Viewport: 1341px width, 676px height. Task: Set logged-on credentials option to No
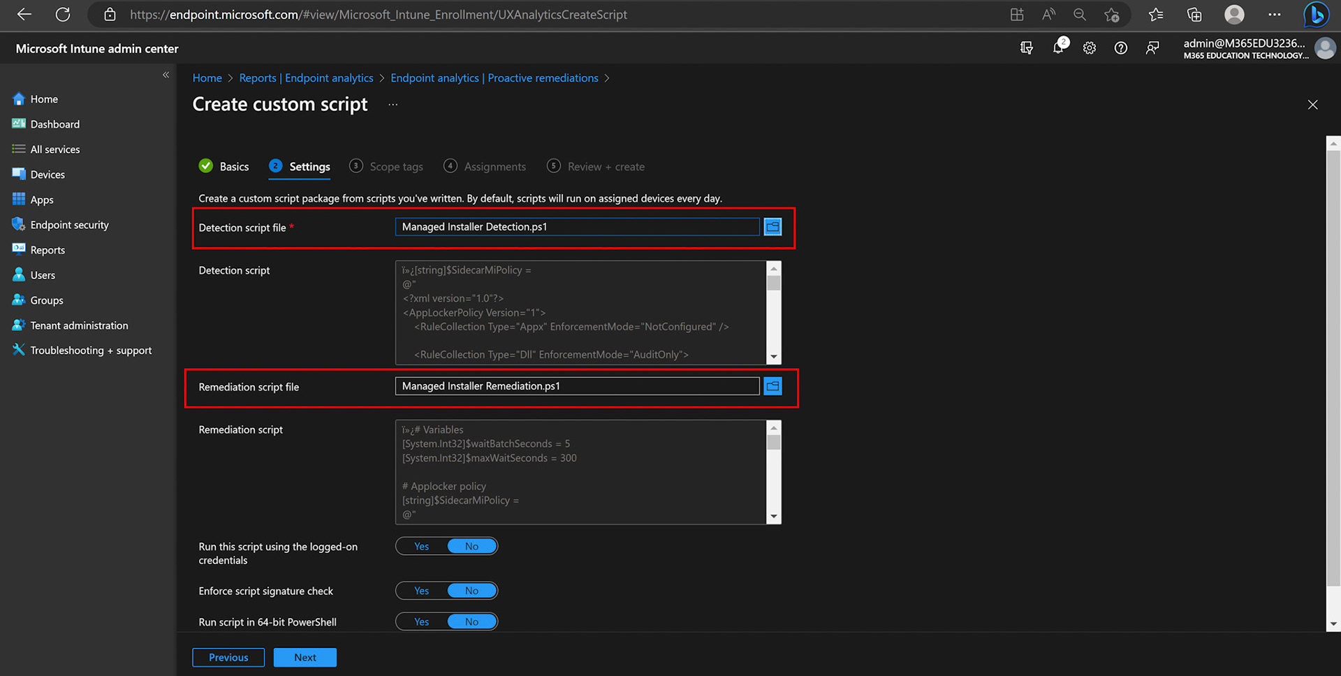tap(472, 546)
